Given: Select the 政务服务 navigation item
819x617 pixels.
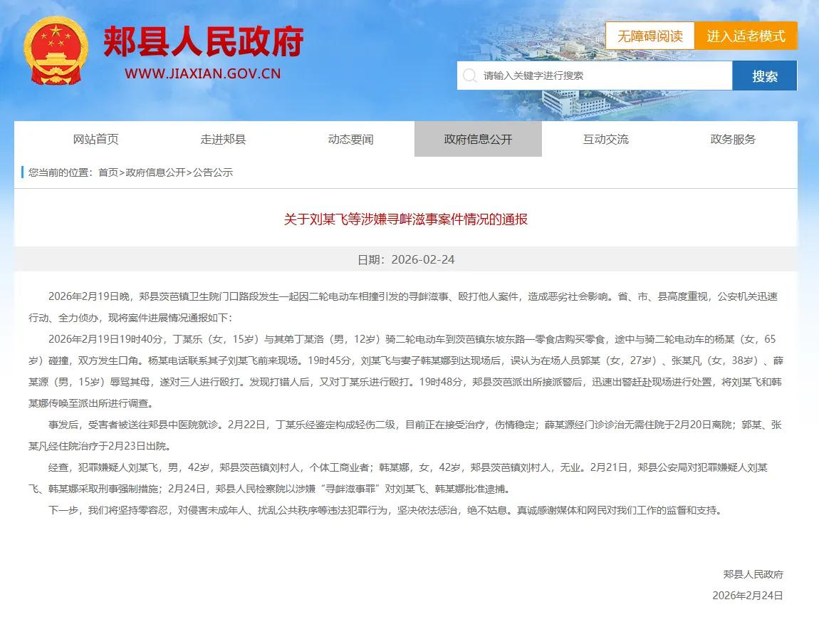Looking at the screenshot, I should tap(733, 140).
